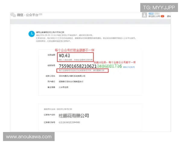Select the company name 深圳市腾讯计算机系统有限公司
The width and height of the screenshot is (181, 144).
tap(72, 76)
